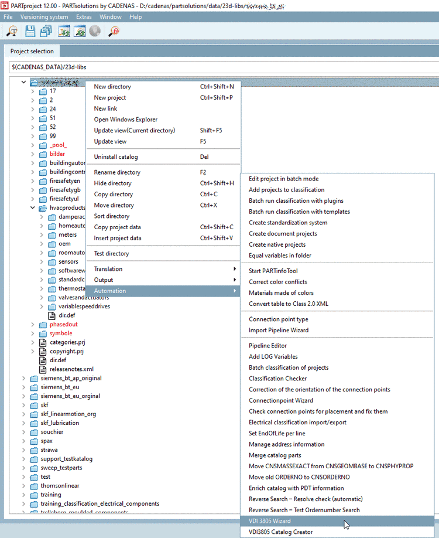Click the folder icon beside sensors

[x=52, y=262]
